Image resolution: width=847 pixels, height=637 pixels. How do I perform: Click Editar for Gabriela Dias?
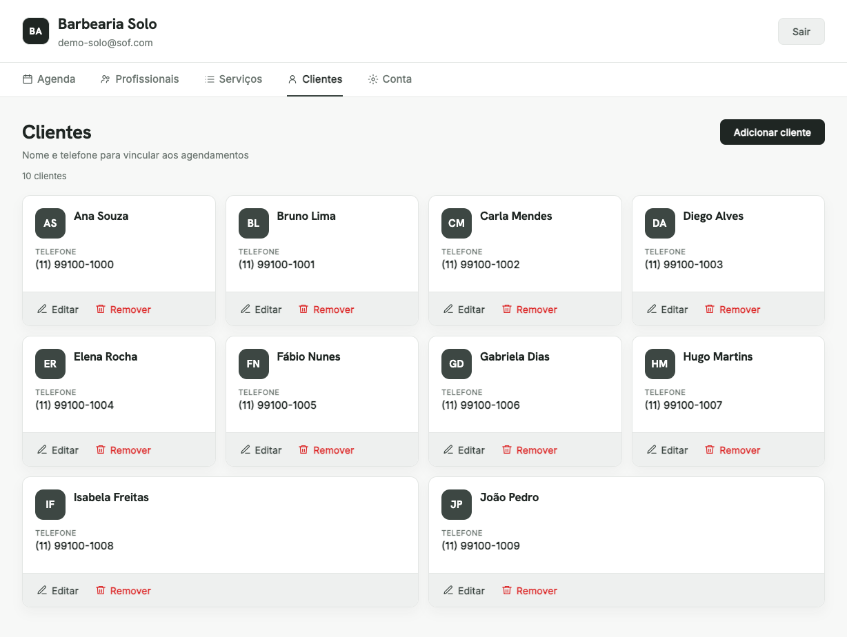pos(464,450)
